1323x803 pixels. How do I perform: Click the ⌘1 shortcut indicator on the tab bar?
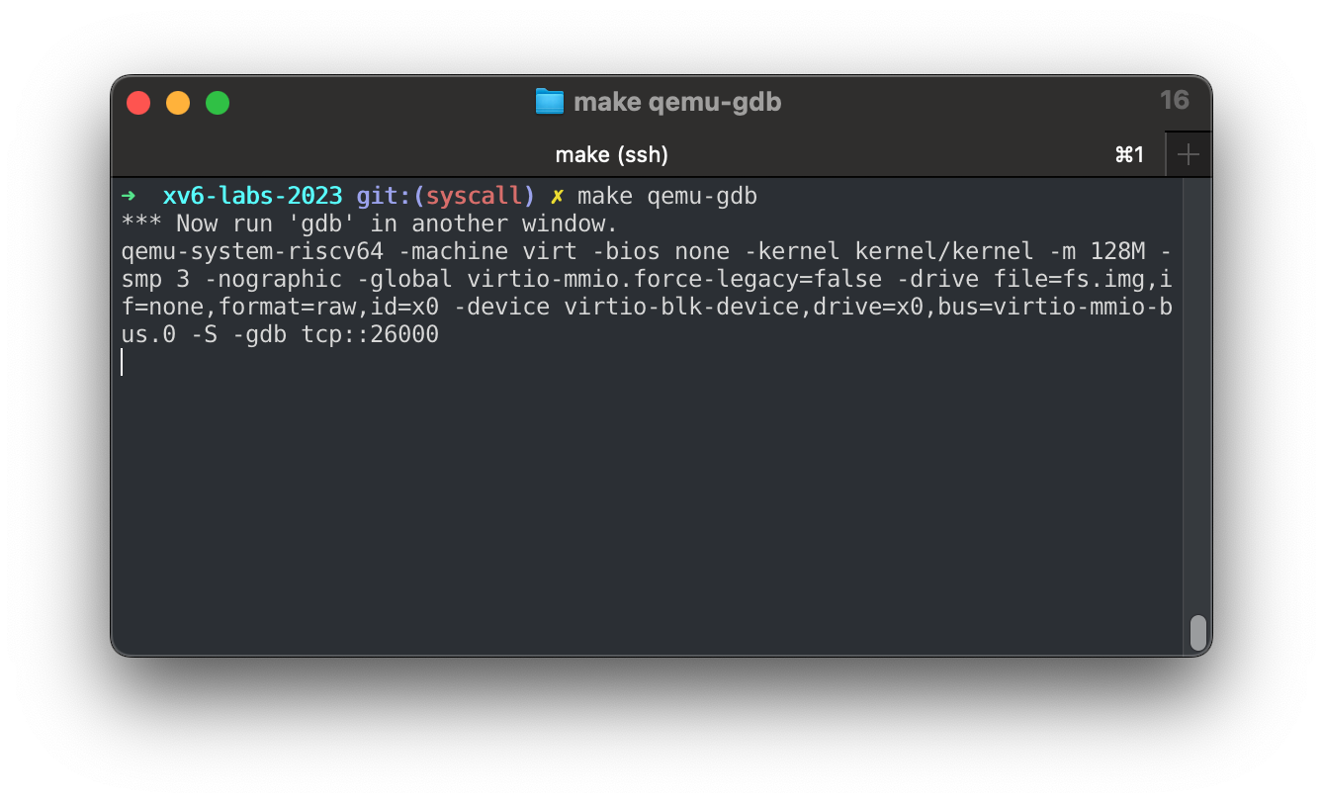click(1129, 154)
